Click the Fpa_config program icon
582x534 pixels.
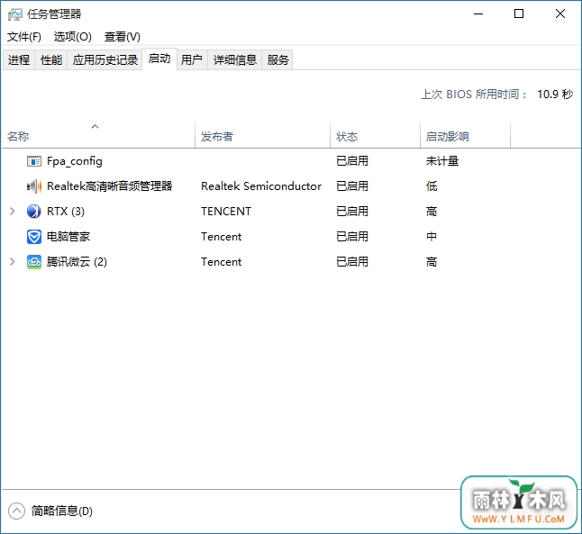pos(34,161)
